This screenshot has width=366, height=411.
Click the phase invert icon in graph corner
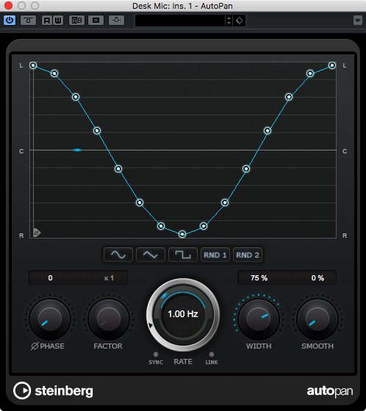click(x=37, y=233)
